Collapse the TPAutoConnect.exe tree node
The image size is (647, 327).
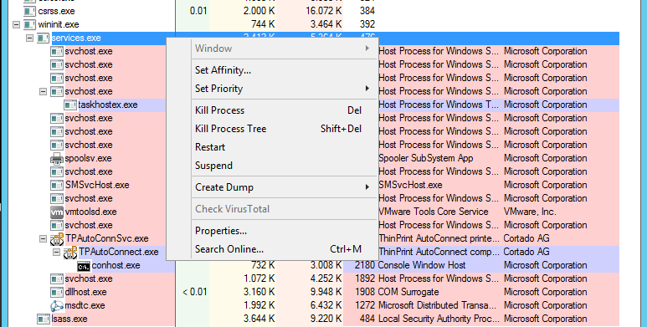click(x=57, y=252)
